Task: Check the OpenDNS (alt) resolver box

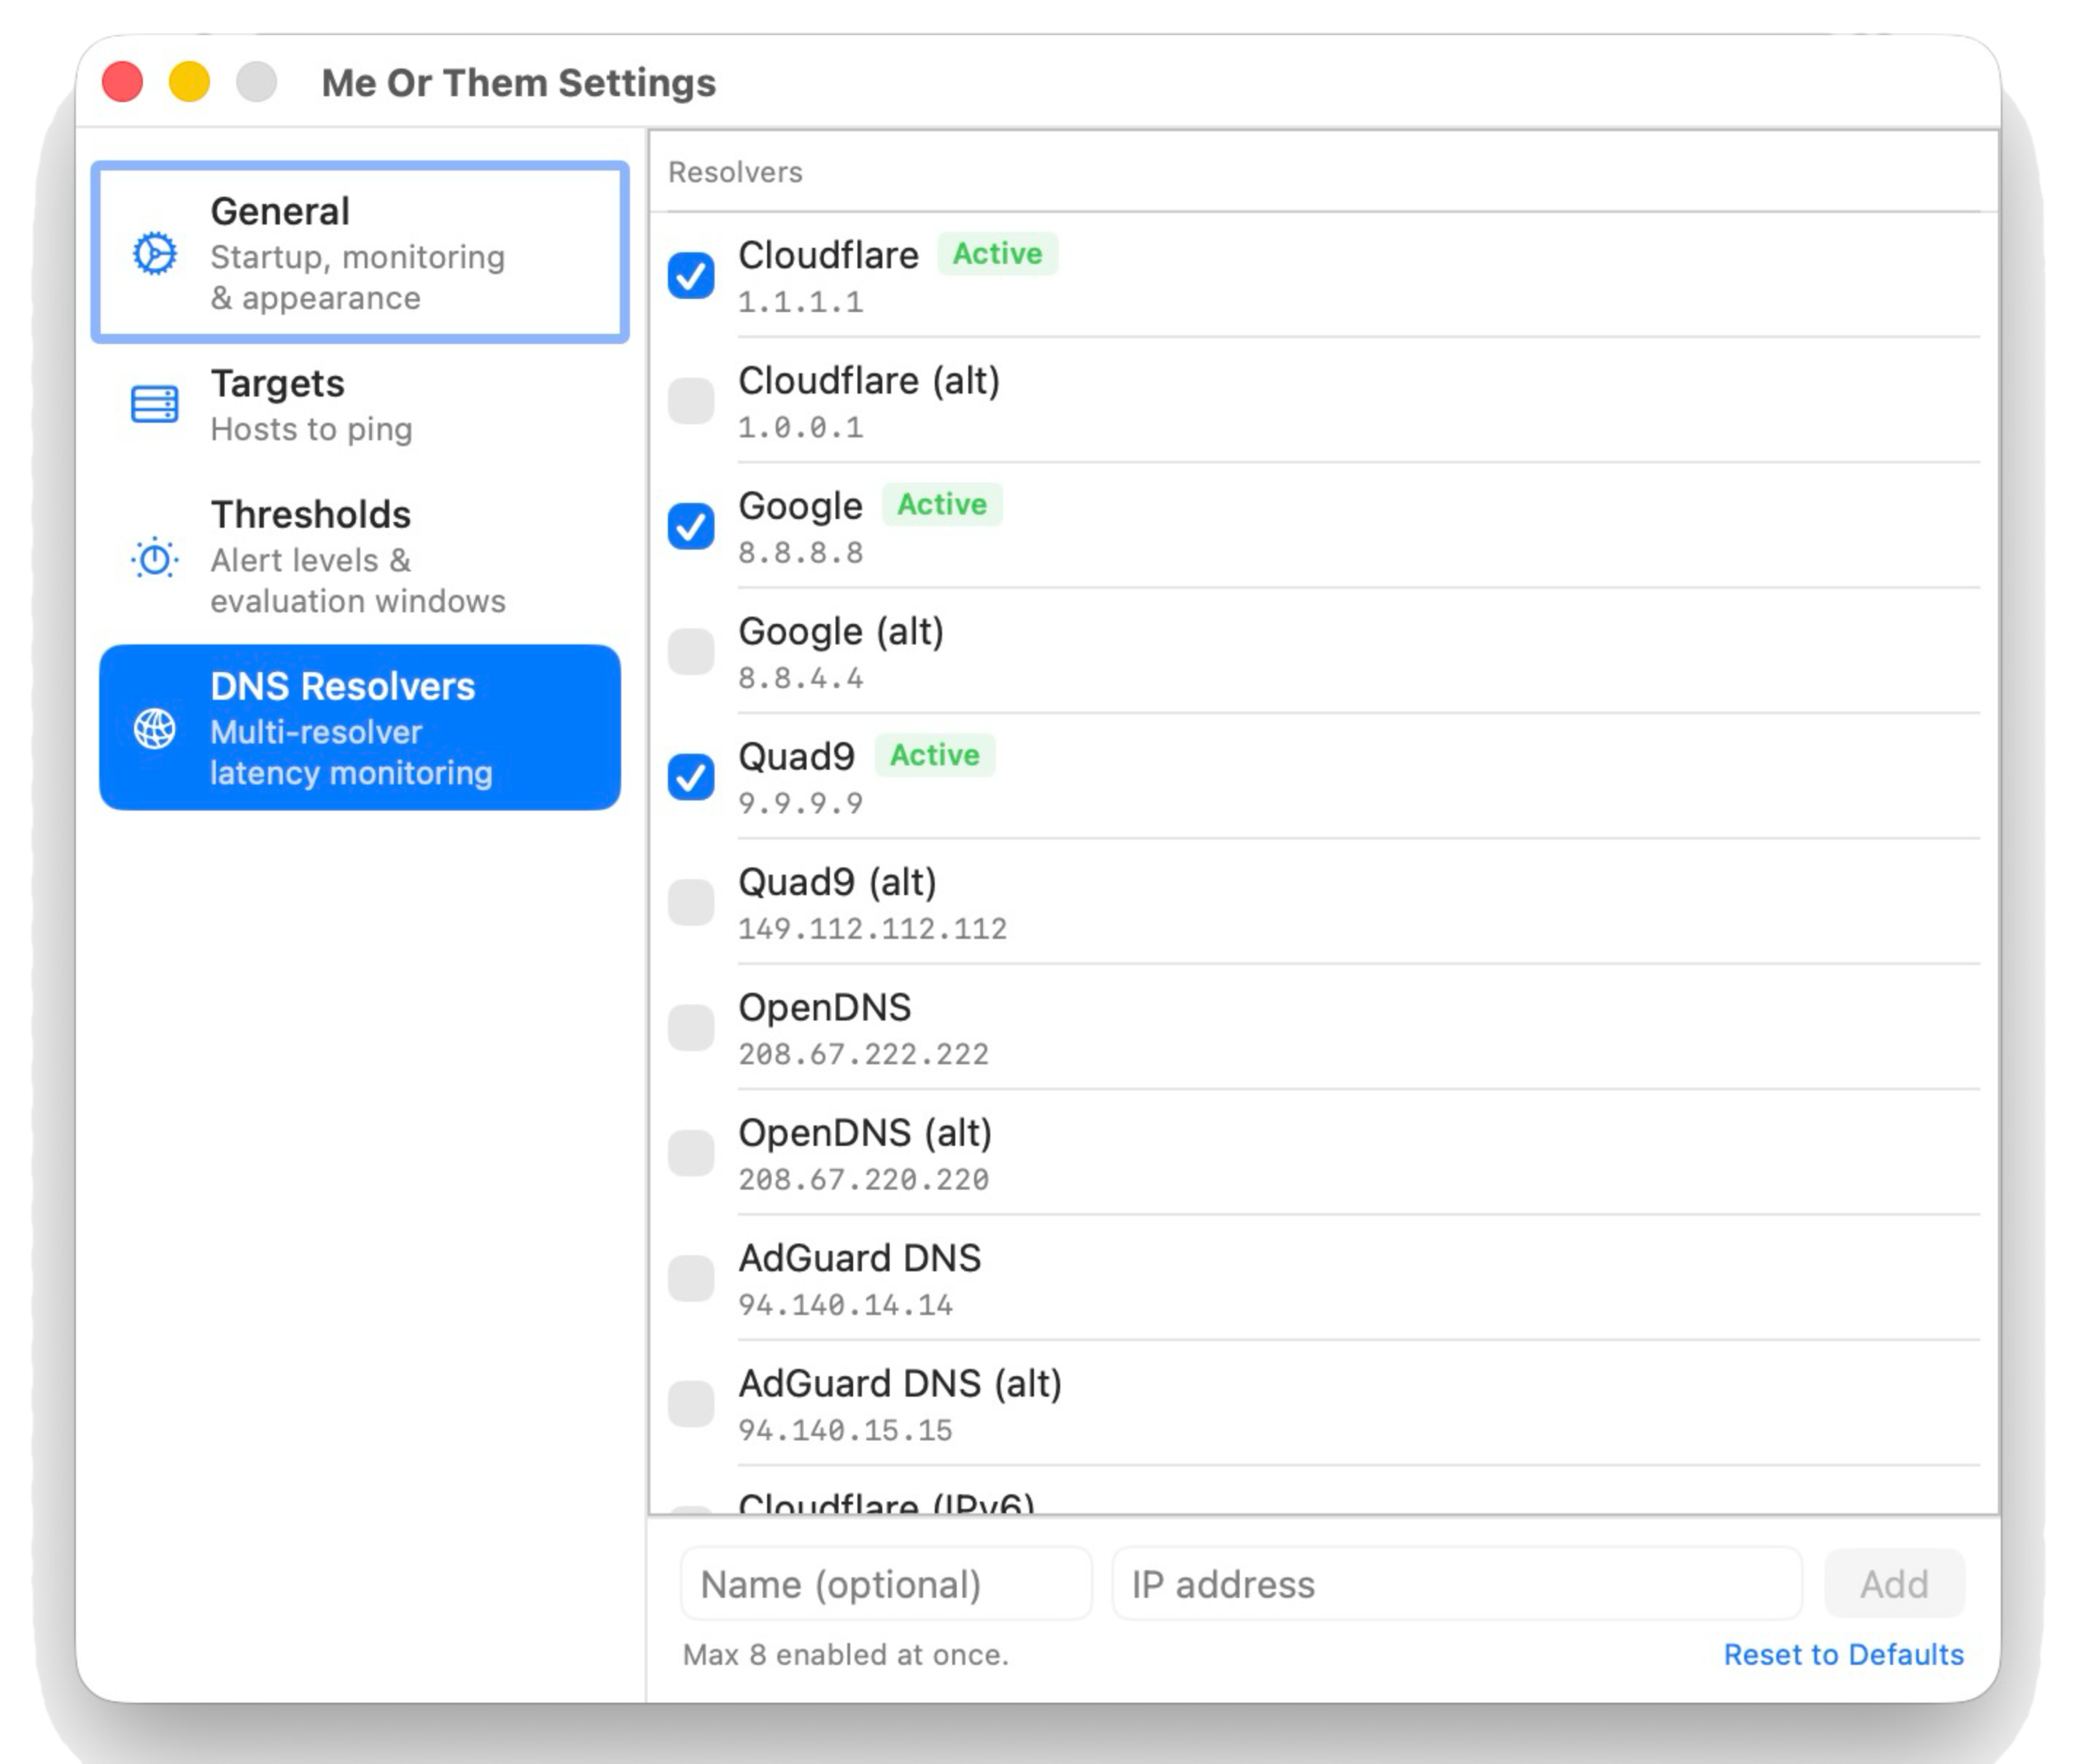Action: [x=691, y=1153]
